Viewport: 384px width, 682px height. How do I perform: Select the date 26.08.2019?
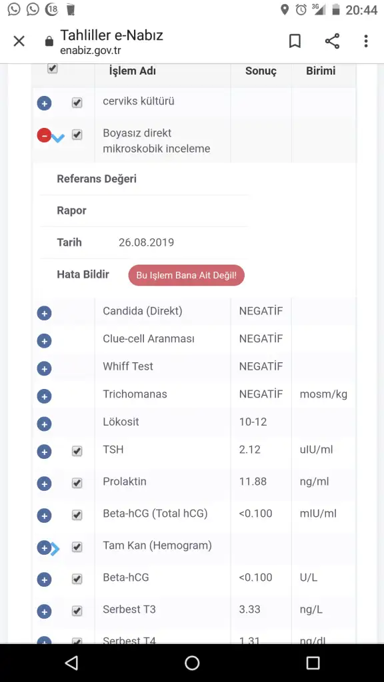[146, 242]
